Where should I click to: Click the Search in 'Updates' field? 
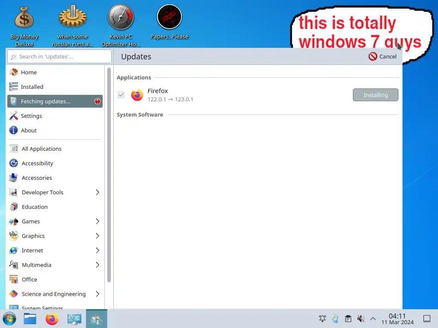click(x=59, y=56)
